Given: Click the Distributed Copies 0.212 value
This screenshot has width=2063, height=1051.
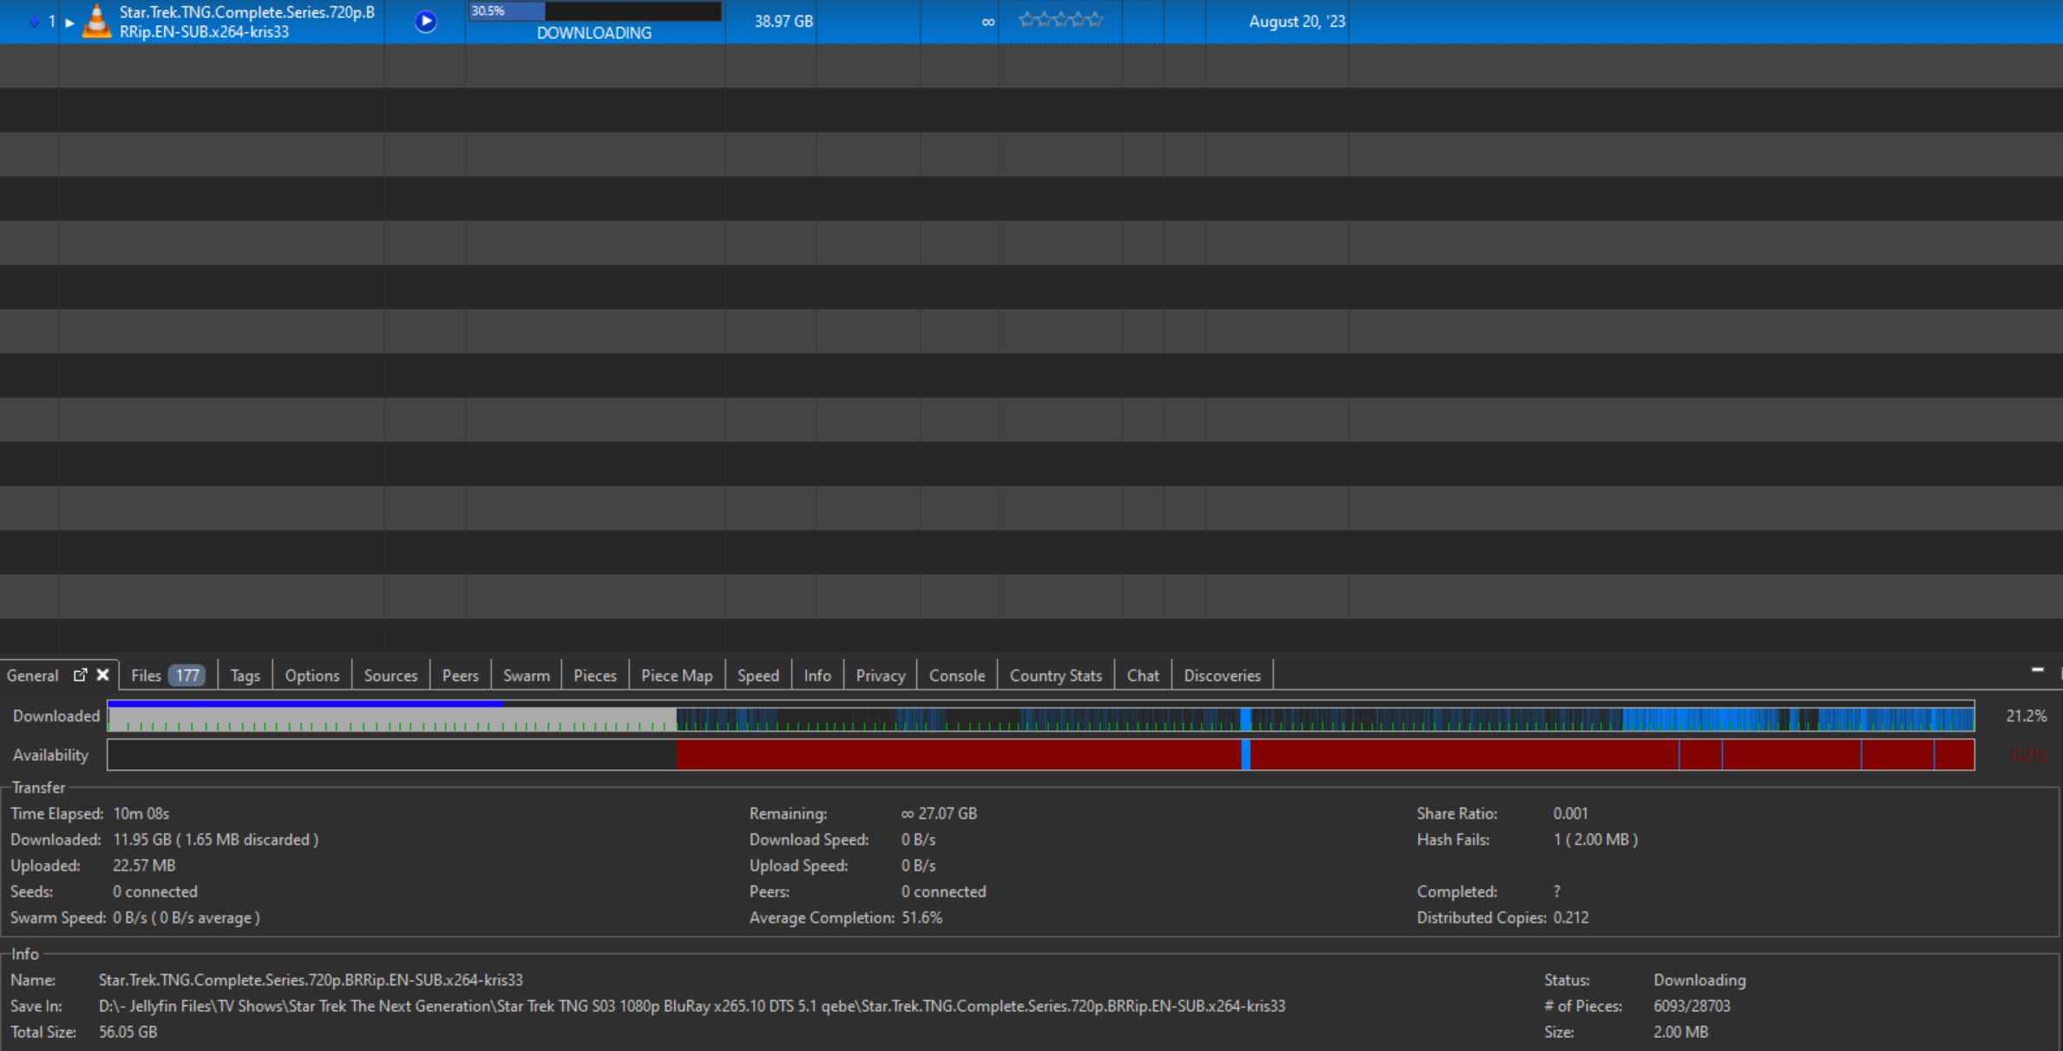Looking at the screenshot, I should (1571, 917).
